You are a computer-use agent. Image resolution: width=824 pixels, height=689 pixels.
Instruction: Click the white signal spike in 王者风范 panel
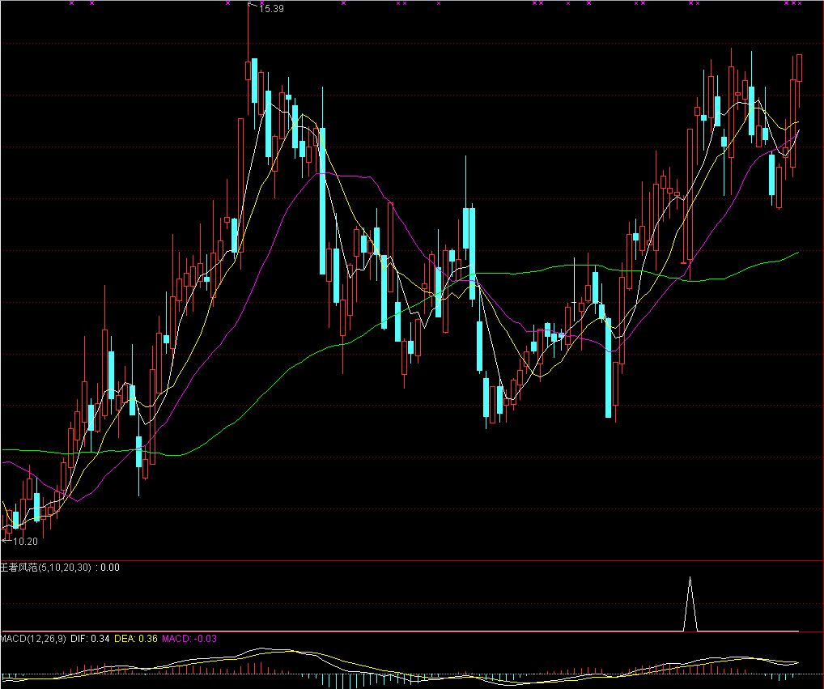(x=690, y=604)
